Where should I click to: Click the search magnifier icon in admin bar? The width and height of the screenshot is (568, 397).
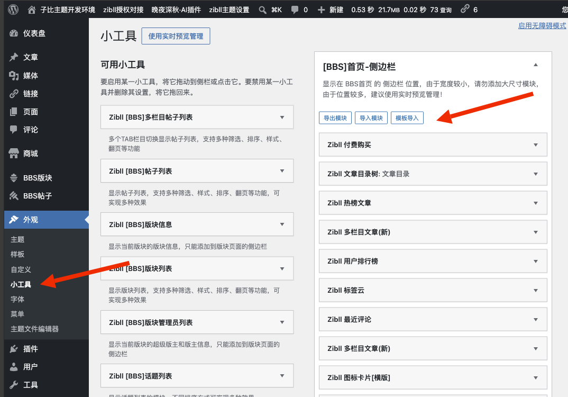point(263,10)
